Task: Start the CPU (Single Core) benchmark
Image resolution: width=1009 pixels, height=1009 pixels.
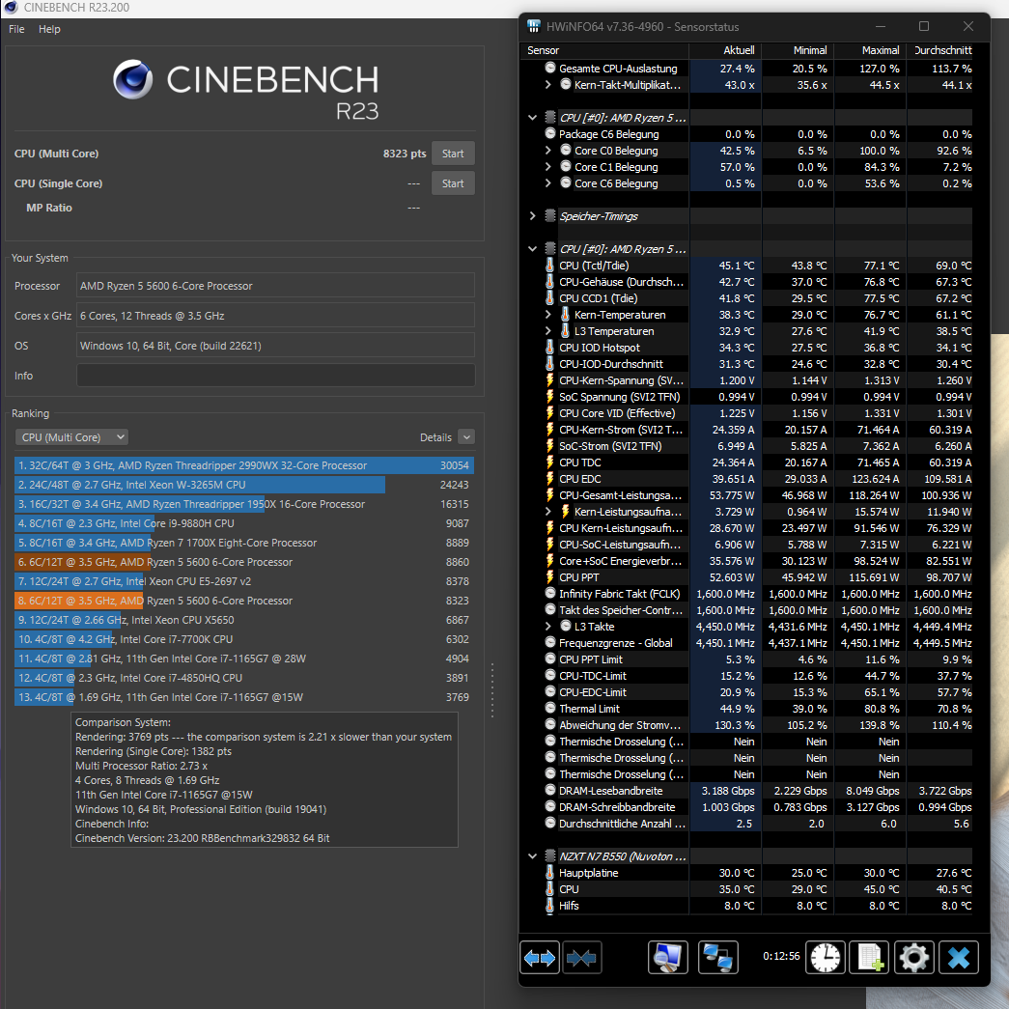Action: (453, 183)
